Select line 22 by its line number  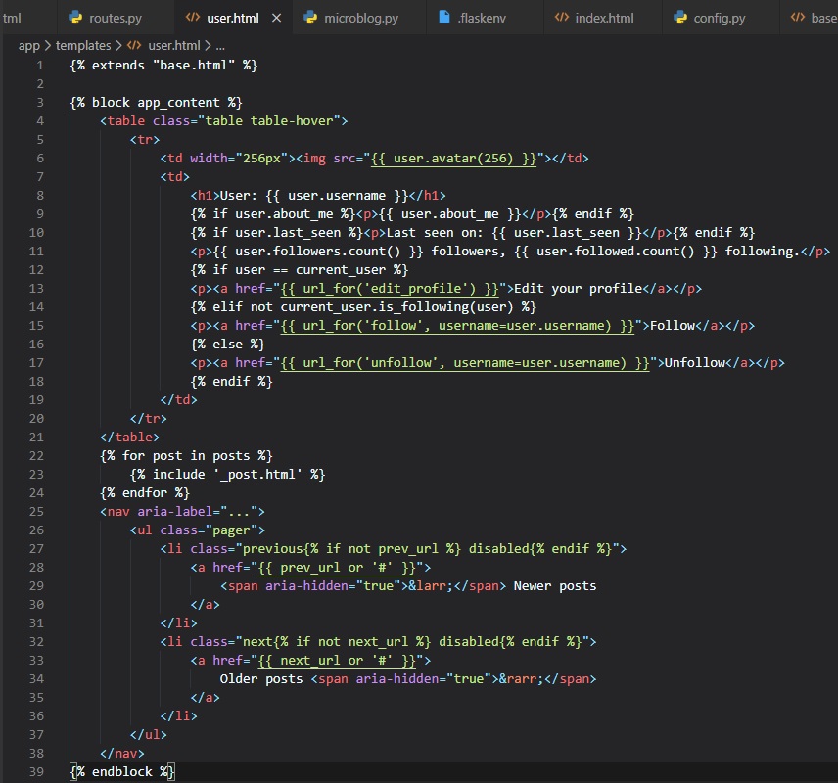pos(37,455)
